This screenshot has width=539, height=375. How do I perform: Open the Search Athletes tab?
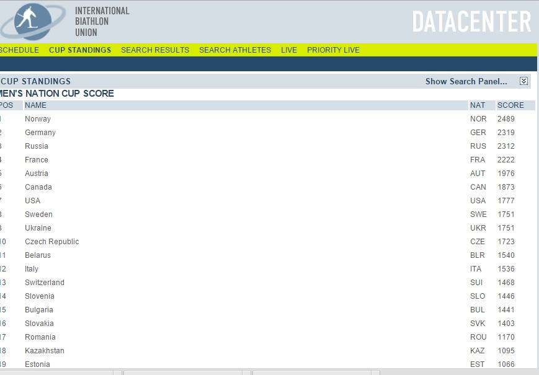[235, 50]
